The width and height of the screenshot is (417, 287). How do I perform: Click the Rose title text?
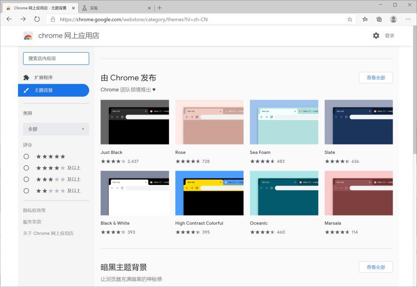[x=180, y=153]
